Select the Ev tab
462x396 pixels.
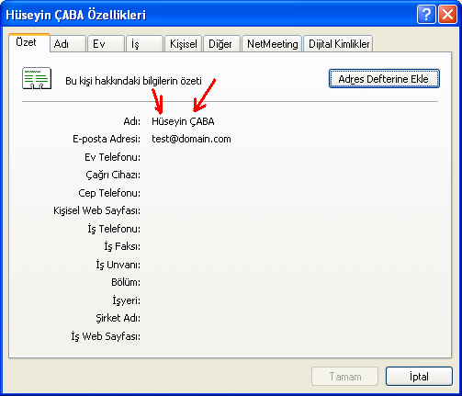coord(106,44)
